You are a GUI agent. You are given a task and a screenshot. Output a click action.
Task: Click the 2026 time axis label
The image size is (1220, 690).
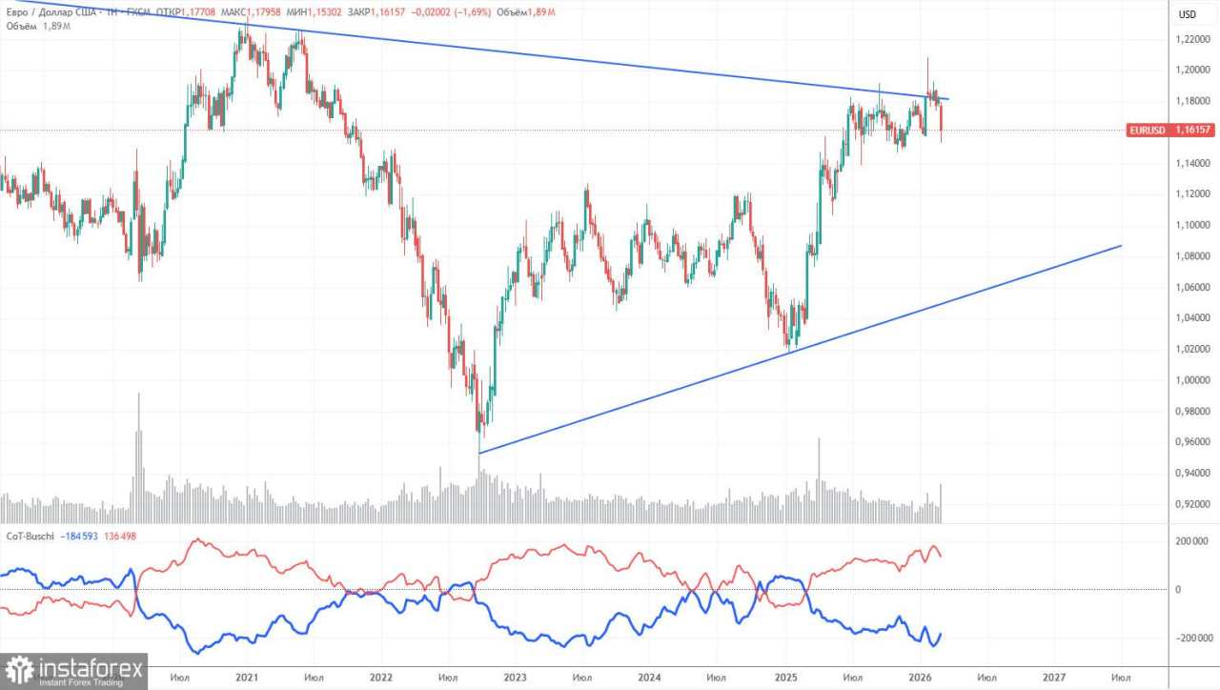[x=920, y=677]
